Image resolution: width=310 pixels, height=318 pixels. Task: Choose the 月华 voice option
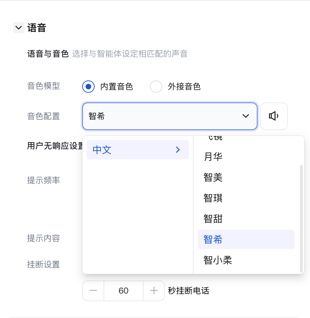213,157
